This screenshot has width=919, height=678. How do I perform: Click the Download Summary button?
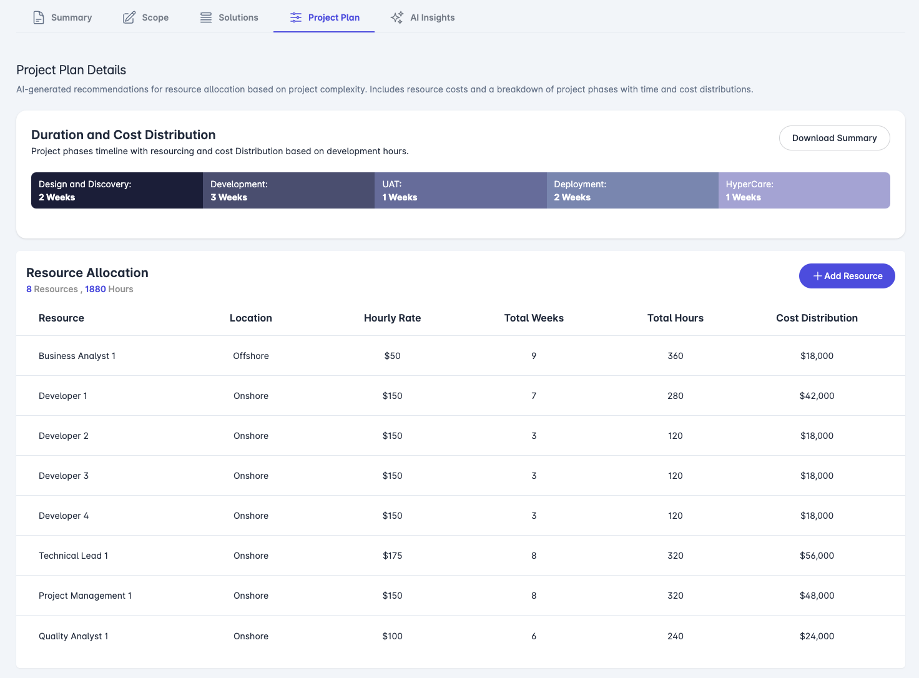tap(834, 138)
